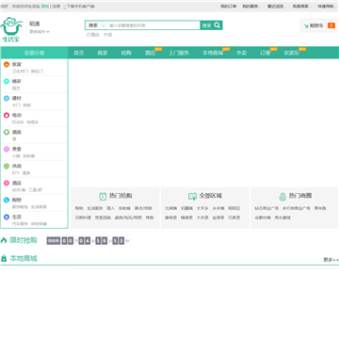The image size is (339, 339).
Task: Expand the 快捷导航 dropdown
Action: [x=327, y=7]
